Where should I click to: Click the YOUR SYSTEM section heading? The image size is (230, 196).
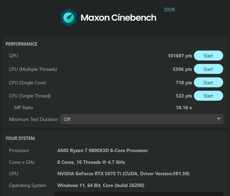pyautogui.click(x=20, y=138)
